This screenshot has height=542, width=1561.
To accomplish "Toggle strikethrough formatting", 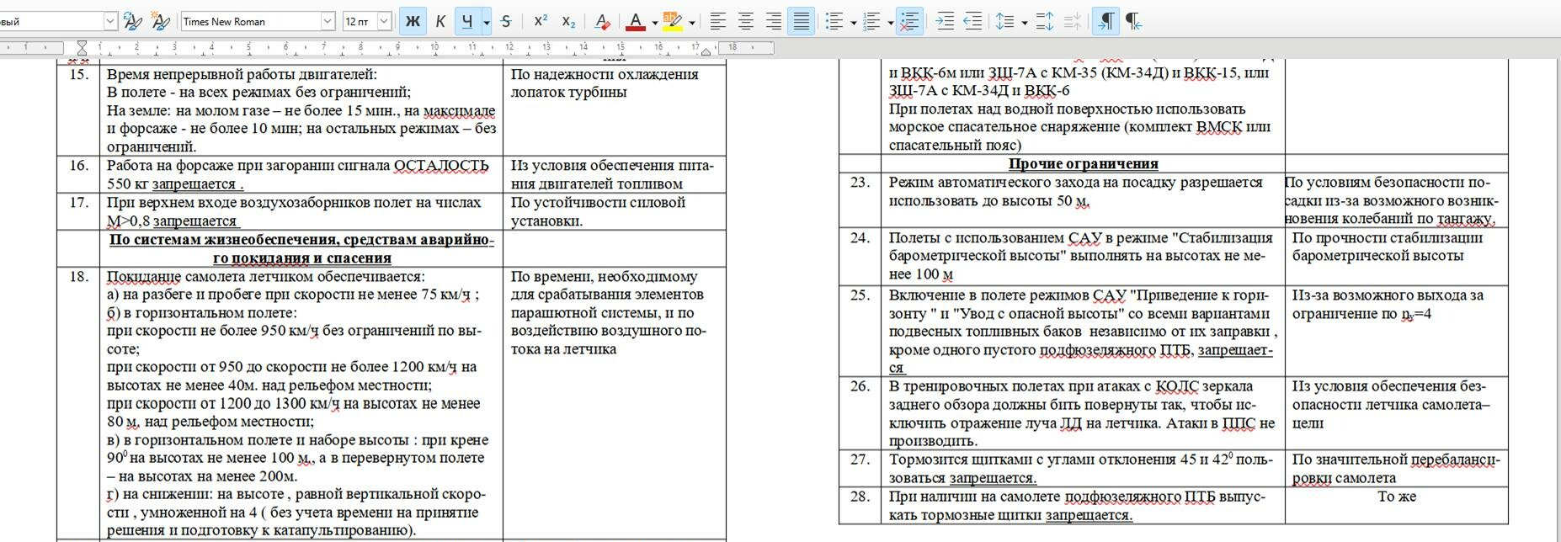I will (x=505, y=21).
